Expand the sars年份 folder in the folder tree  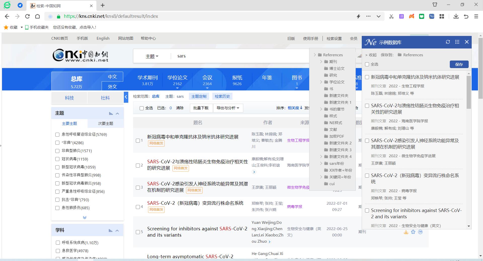pyautogui.click(x=321, y=163)
